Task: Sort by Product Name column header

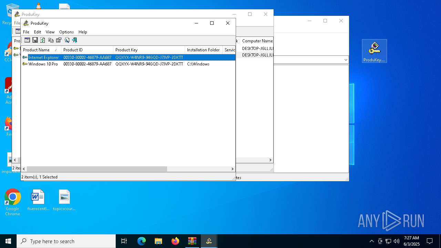Action: point(41,50)
